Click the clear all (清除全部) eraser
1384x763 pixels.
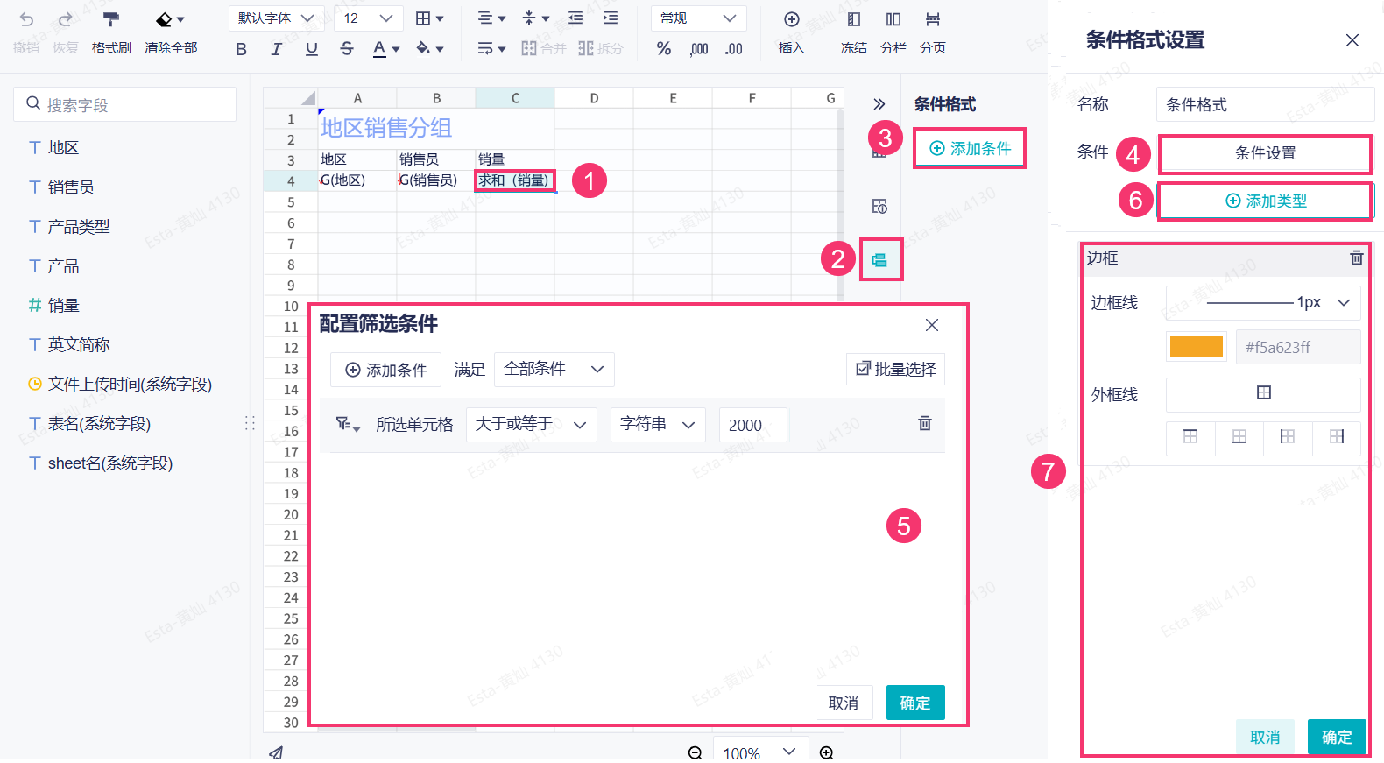(165, 19)
